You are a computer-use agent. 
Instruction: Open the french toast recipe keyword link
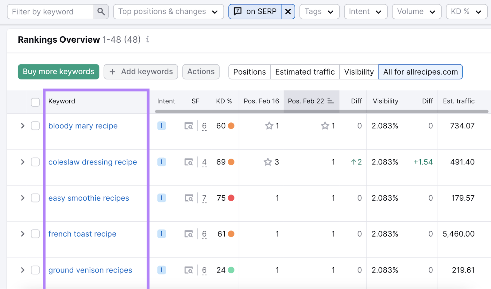[82, 234]
